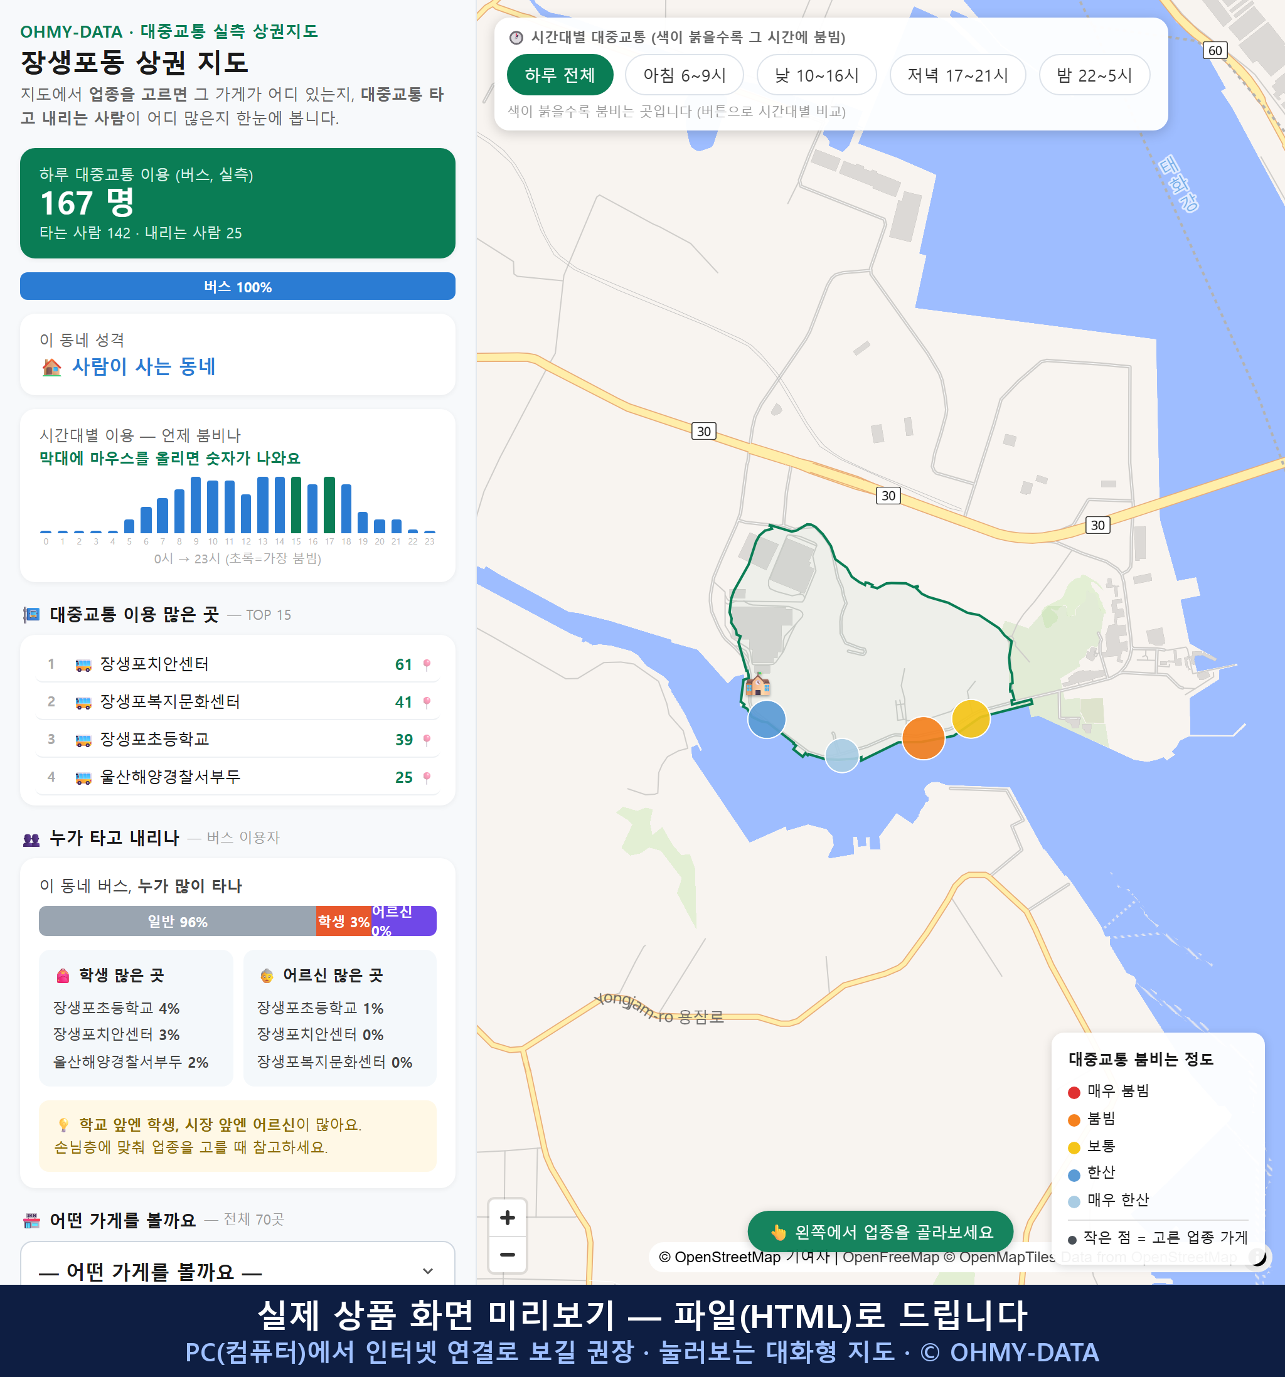Click 장생포복지문화센터 0% in 어르신 많은 곳
Image resolution: width=1285 pixels, height=1377 pixels.
pyautogui.click(x=334, y=1063)
